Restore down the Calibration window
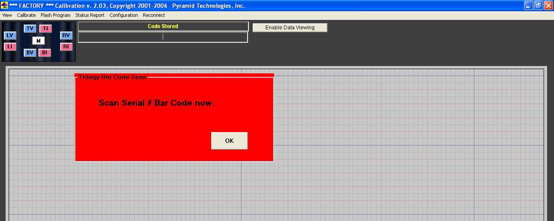The image size is (554, 221). tap(538, 6)
